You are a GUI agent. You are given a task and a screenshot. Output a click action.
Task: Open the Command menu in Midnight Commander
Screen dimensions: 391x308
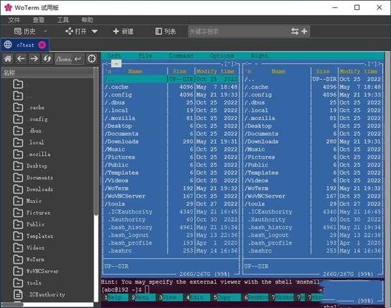click(x=181, y=56)
